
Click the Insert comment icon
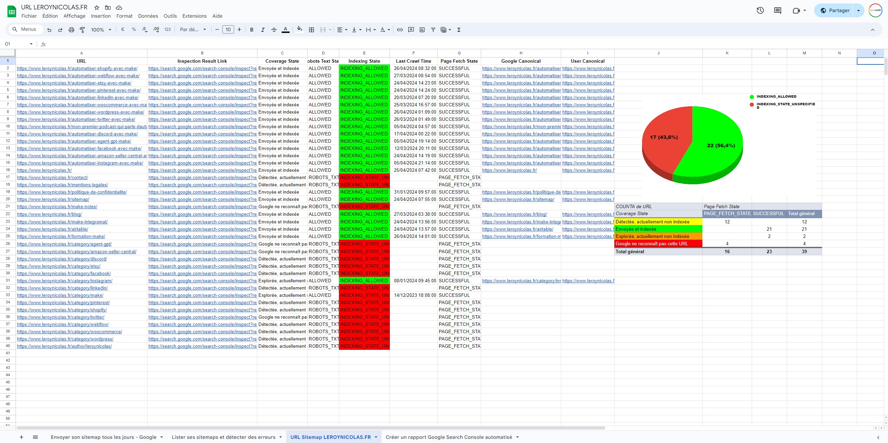(411, 30)
